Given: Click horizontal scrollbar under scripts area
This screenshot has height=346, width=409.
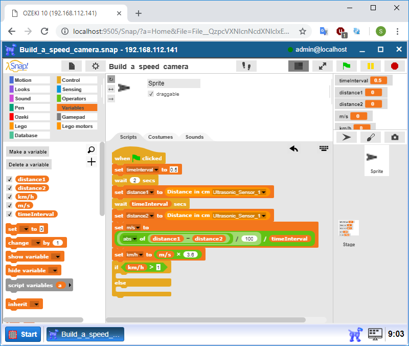Looking at the screenshot, I should pyautogui.click(x=206, y=320).
